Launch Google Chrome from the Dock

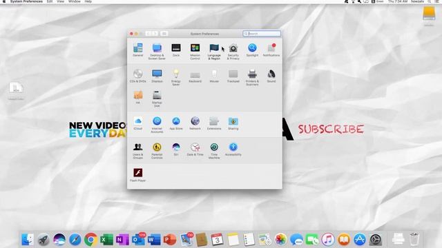pyautogui.click(x=90, y=240)
